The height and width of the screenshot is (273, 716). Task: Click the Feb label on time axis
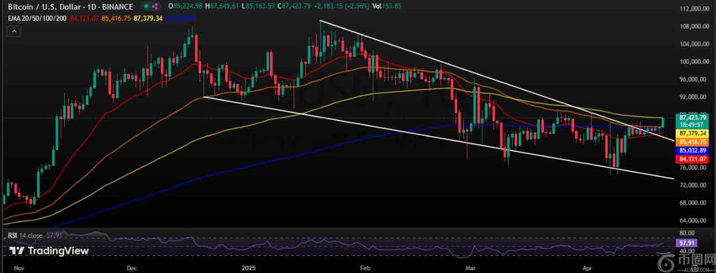[x=366, y=269]
